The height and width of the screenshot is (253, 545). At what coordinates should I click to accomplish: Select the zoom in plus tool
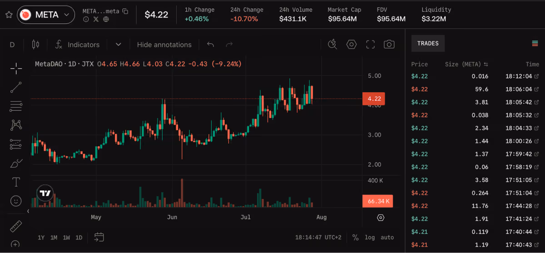[16, 245]
